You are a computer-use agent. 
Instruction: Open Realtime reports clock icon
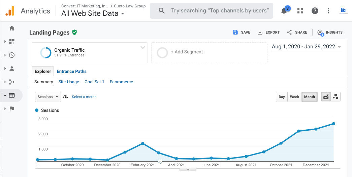12,55
